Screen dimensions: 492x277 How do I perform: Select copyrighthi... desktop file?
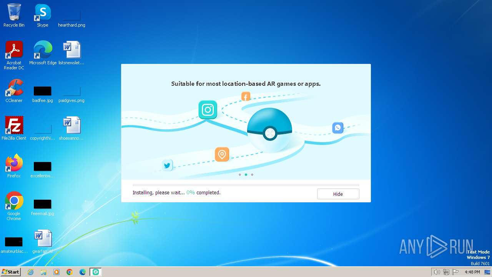point(43,131)
